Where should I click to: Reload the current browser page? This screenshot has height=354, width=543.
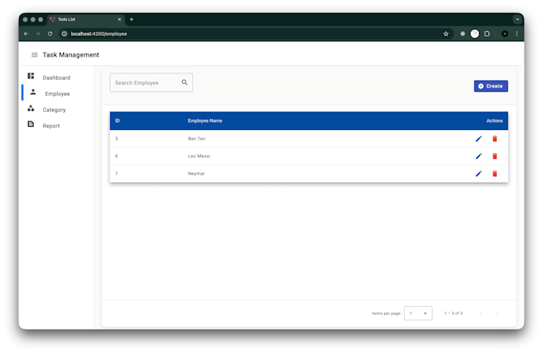50,33
